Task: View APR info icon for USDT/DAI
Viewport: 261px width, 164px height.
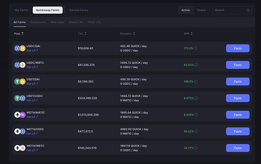Action: (196, 82)
